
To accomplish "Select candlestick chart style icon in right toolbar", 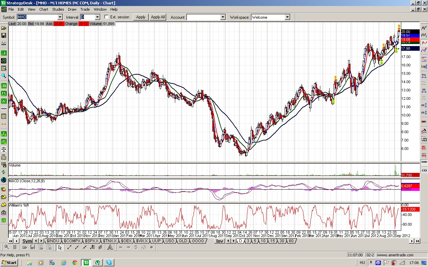I will coord(424,43).
